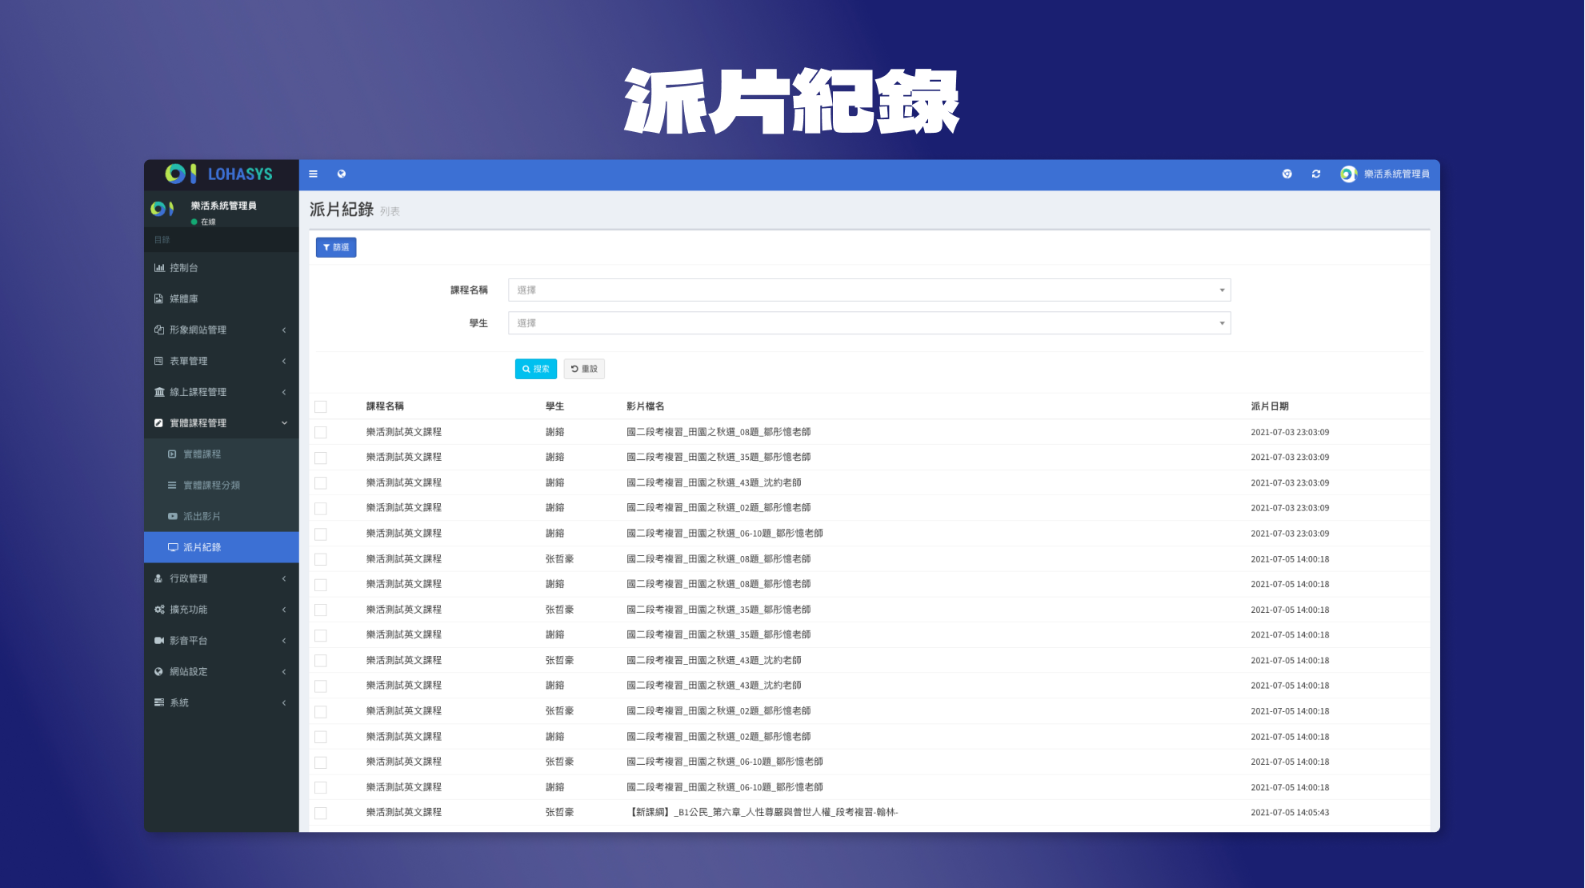1585x888 pixels.
Task: Click the 表單管理 icon
Action: pyautogui.click(x=158, y=362)
